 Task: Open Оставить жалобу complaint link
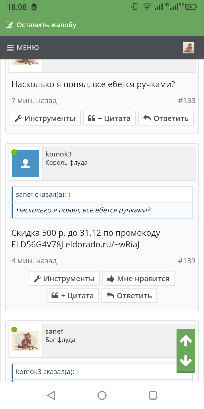click(x=41, y=25)
